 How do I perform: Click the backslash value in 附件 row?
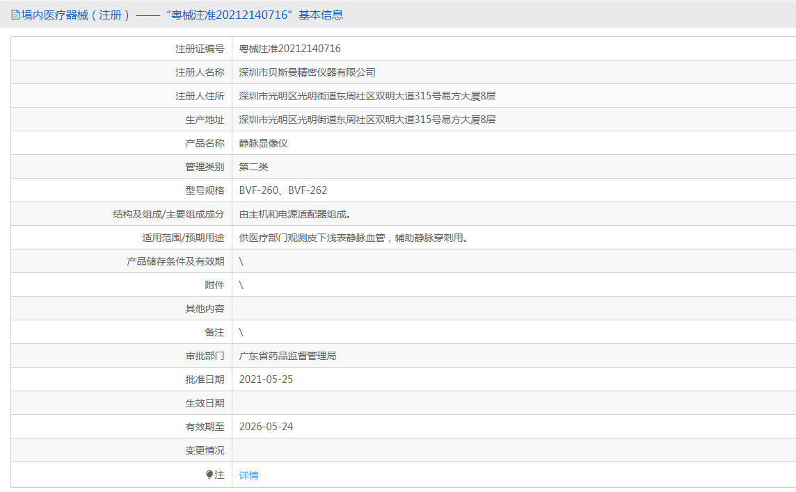pos(241,285)
